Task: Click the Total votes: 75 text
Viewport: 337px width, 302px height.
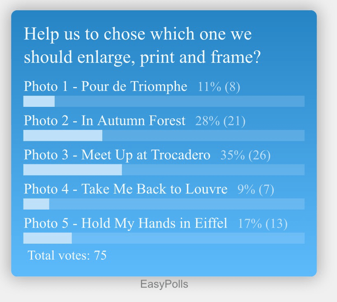Action: [x=67, y=256]
